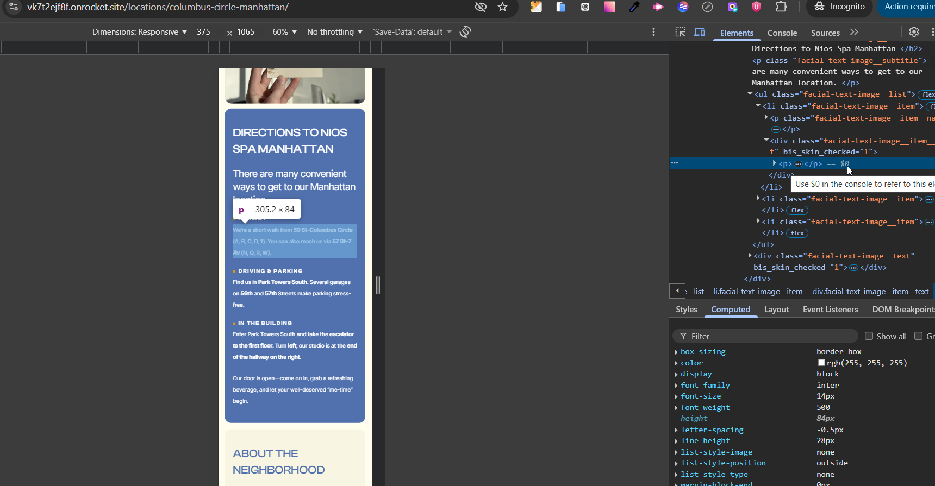The width and height of the screenshot is (935, 486).
Task: Expand the color computed property
Action: coord(676,363)
